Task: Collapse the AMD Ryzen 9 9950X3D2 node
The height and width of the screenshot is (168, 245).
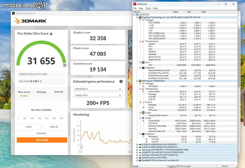Action: tap(137, 81)
